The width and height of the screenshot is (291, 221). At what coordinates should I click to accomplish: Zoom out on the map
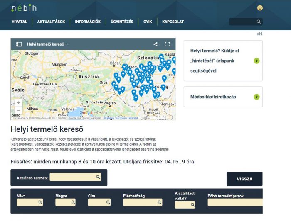click(18, 110)
